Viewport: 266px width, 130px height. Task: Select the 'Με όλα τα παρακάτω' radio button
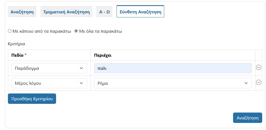[76, 31]
